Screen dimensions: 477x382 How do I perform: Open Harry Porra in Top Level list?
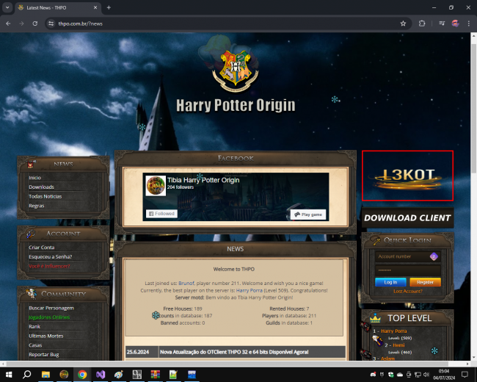tap(393, 331)
